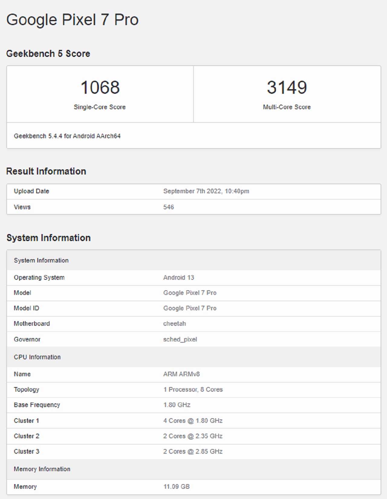
Task: Click the topology value 1 Processor, 8 Cores
Action: [x=193, y=390]
